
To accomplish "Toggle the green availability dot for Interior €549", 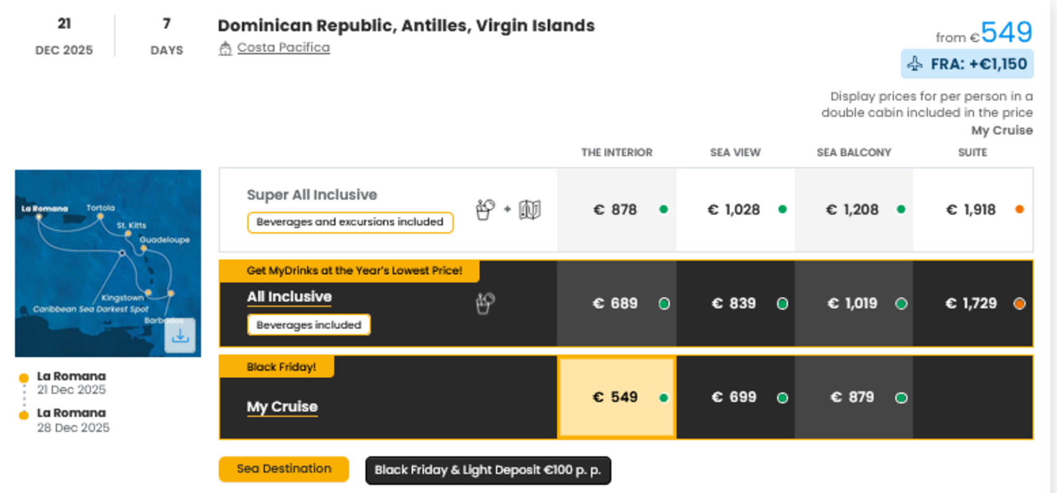I will (663, 398).
